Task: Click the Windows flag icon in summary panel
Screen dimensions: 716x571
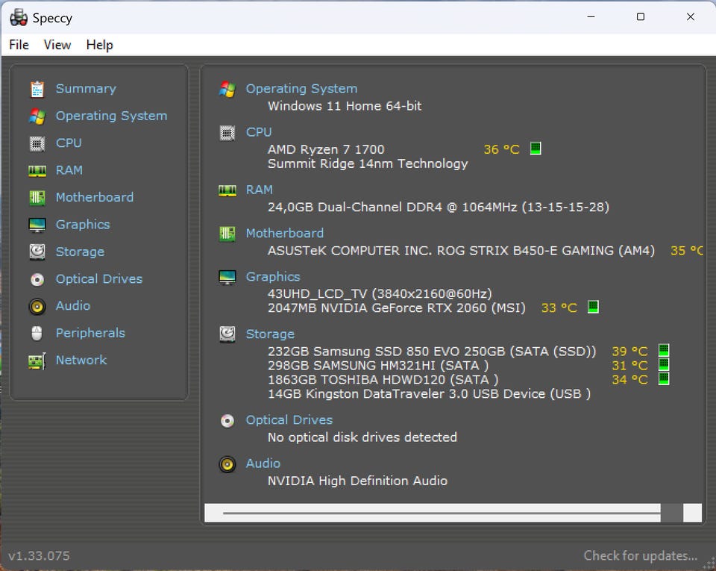Action: click(227, 89)
